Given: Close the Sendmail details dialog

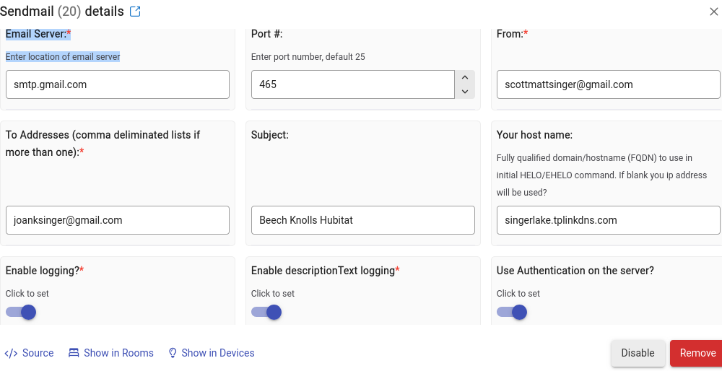Looking at the screenshot, I should tap(714, 12).
